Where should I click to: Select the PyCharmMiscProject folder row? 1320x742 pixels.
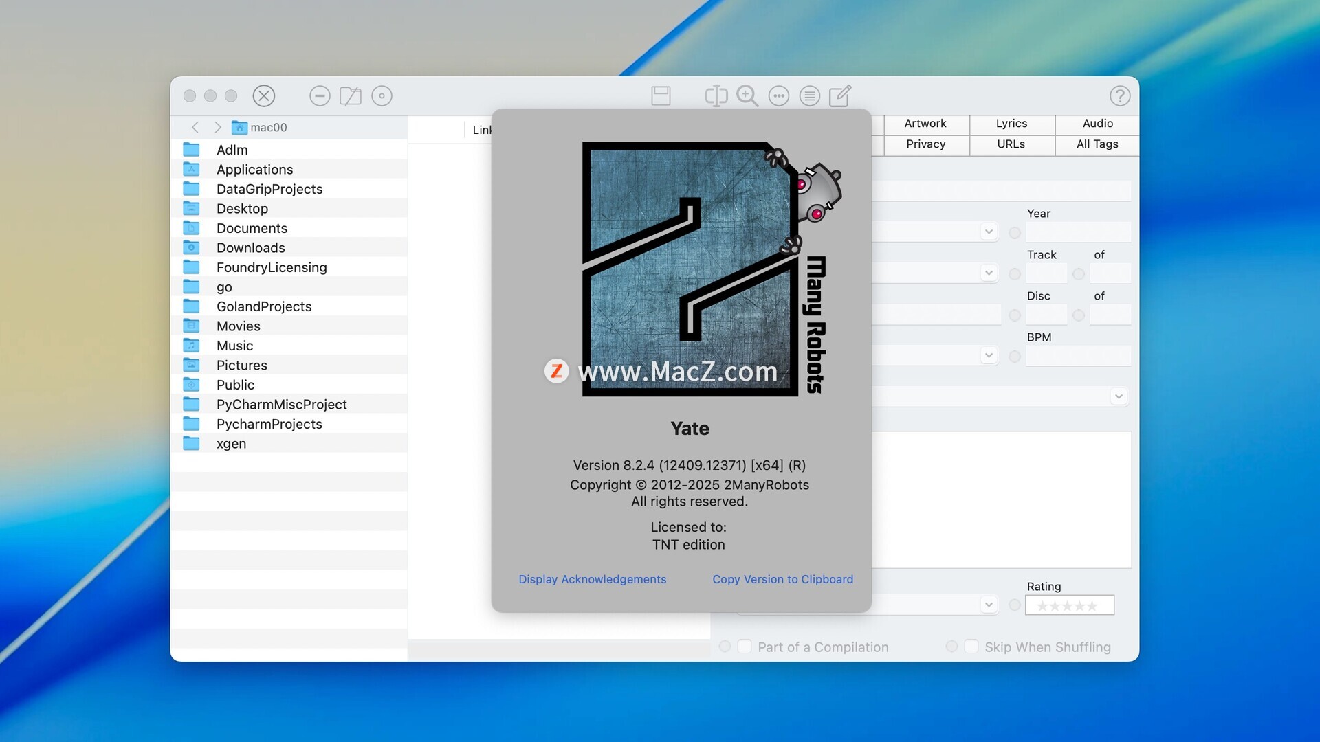point(289,404)
